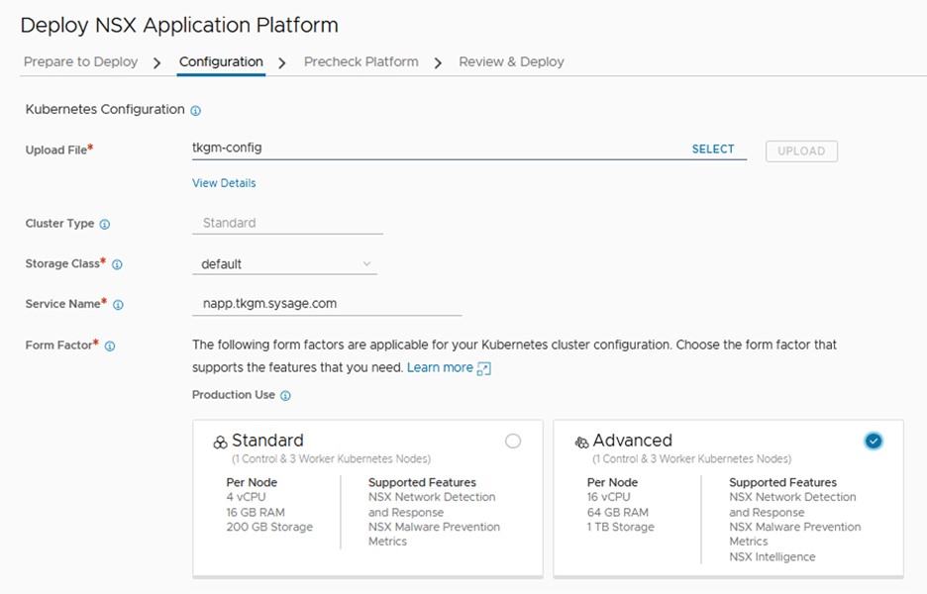
Task: Click the Cluster Type info icon
Action: point(105,225)
